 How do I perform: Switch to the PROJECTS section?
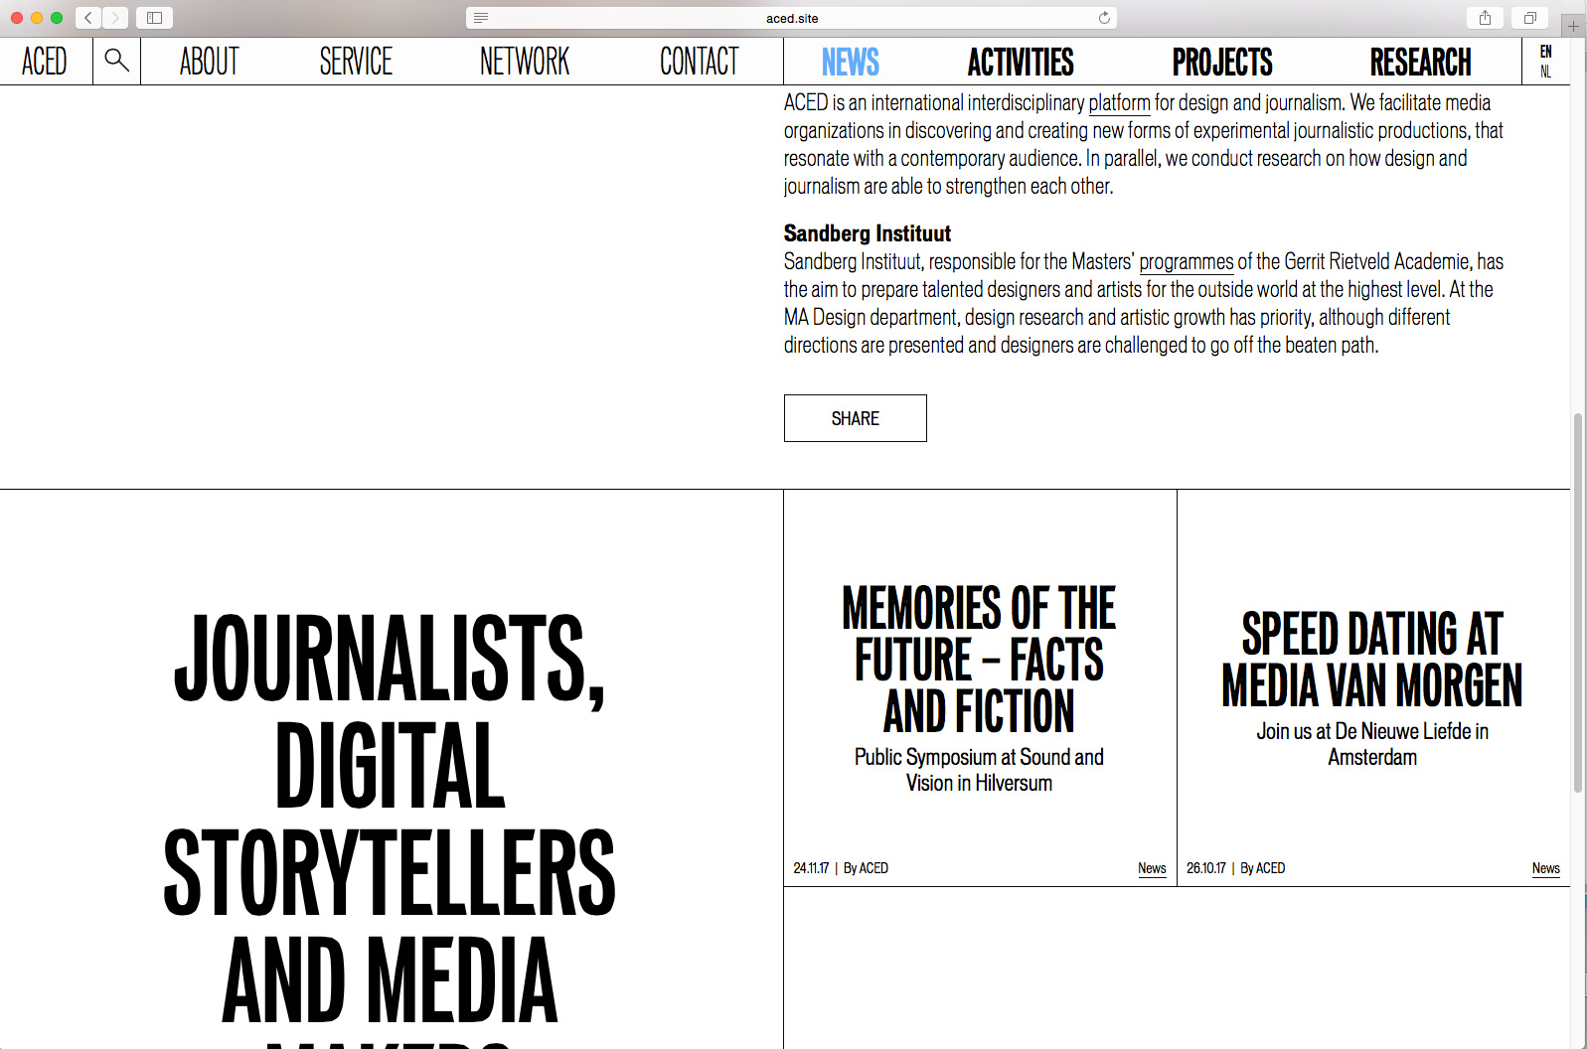click(x=1222, y=62)
